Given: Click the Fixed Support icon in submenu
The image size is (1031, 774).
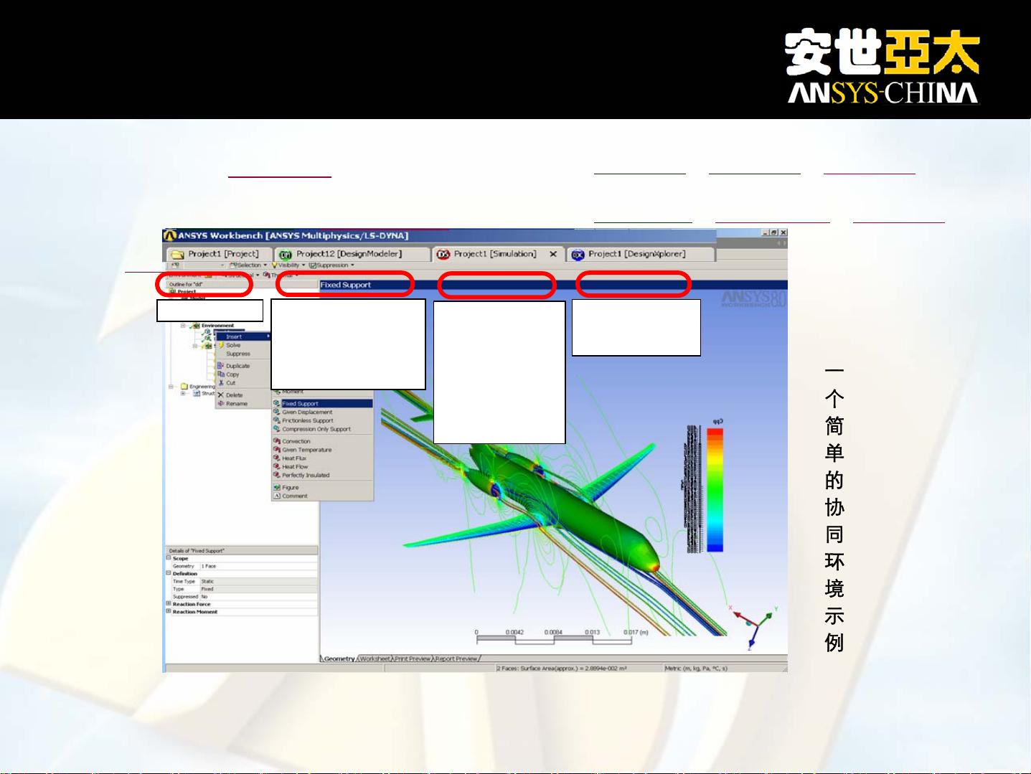Looking at the screenshot, I should [x=277, y=404].
